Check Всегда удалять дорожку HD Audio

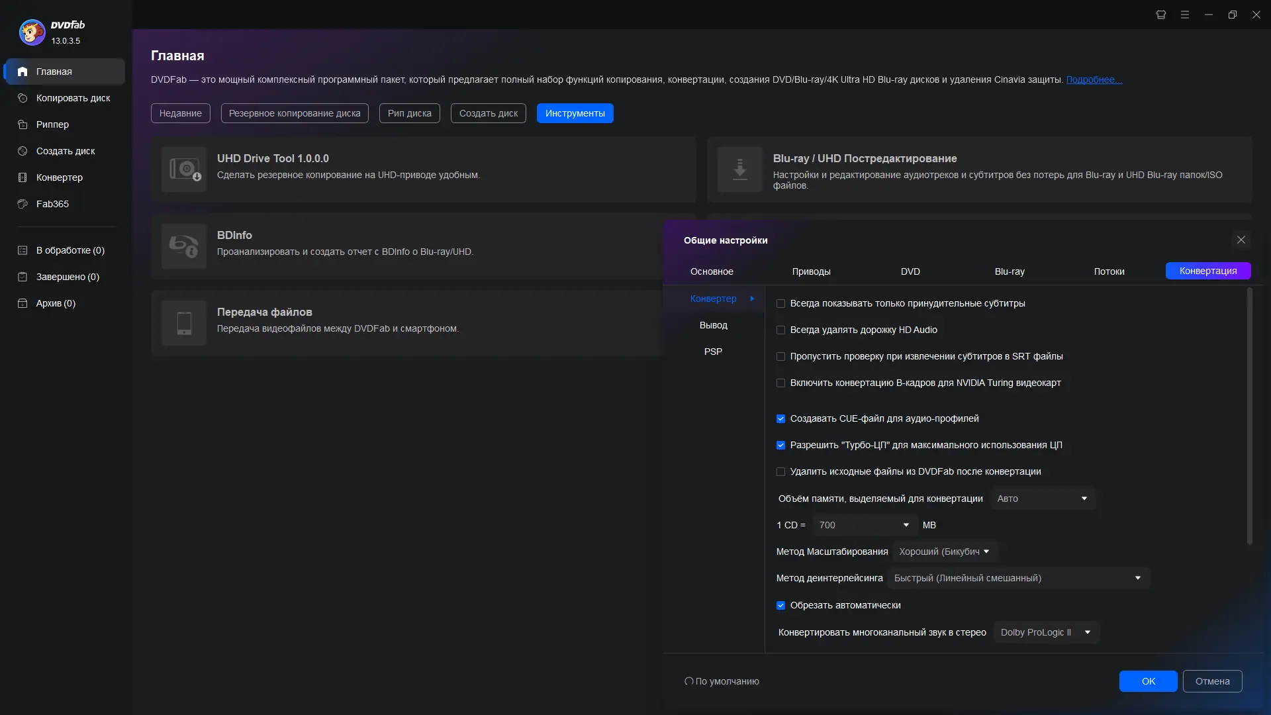[x=780, y=330]
